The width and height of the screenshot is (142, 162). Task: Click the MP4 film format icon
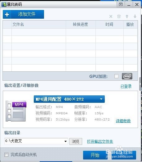point(16,111)
